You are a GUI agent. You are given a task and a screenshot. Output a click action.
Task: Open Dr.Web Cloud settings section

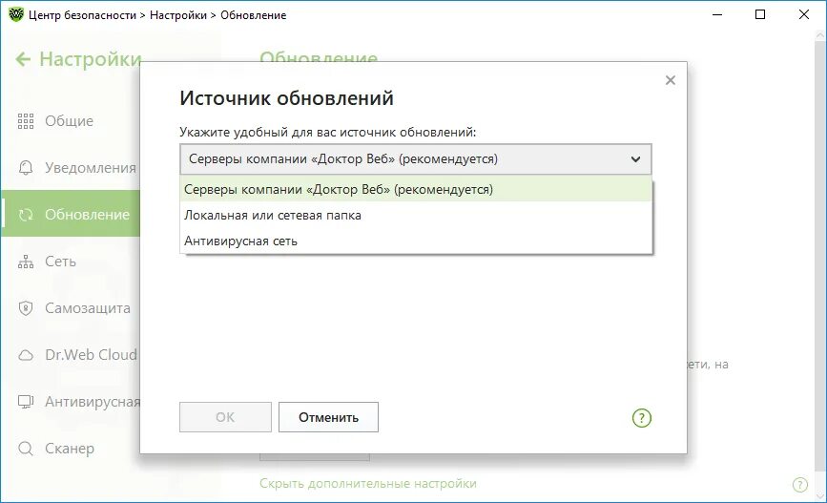(71, 355)
